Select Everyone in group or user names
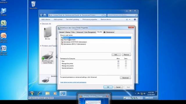 [x=96, y=38]
